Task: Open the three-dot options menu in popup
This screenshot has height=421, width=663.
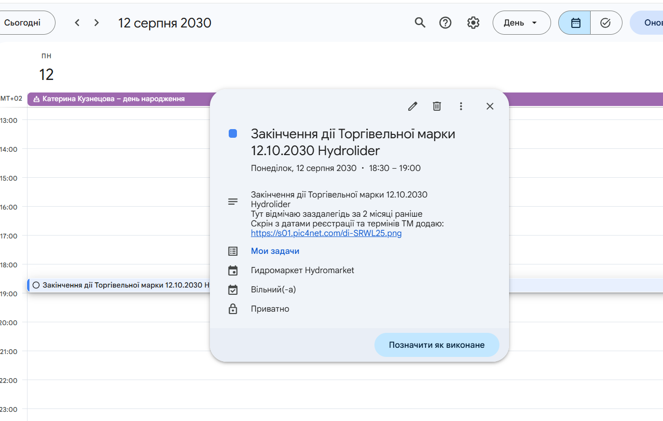Action: tap(461, 106)
